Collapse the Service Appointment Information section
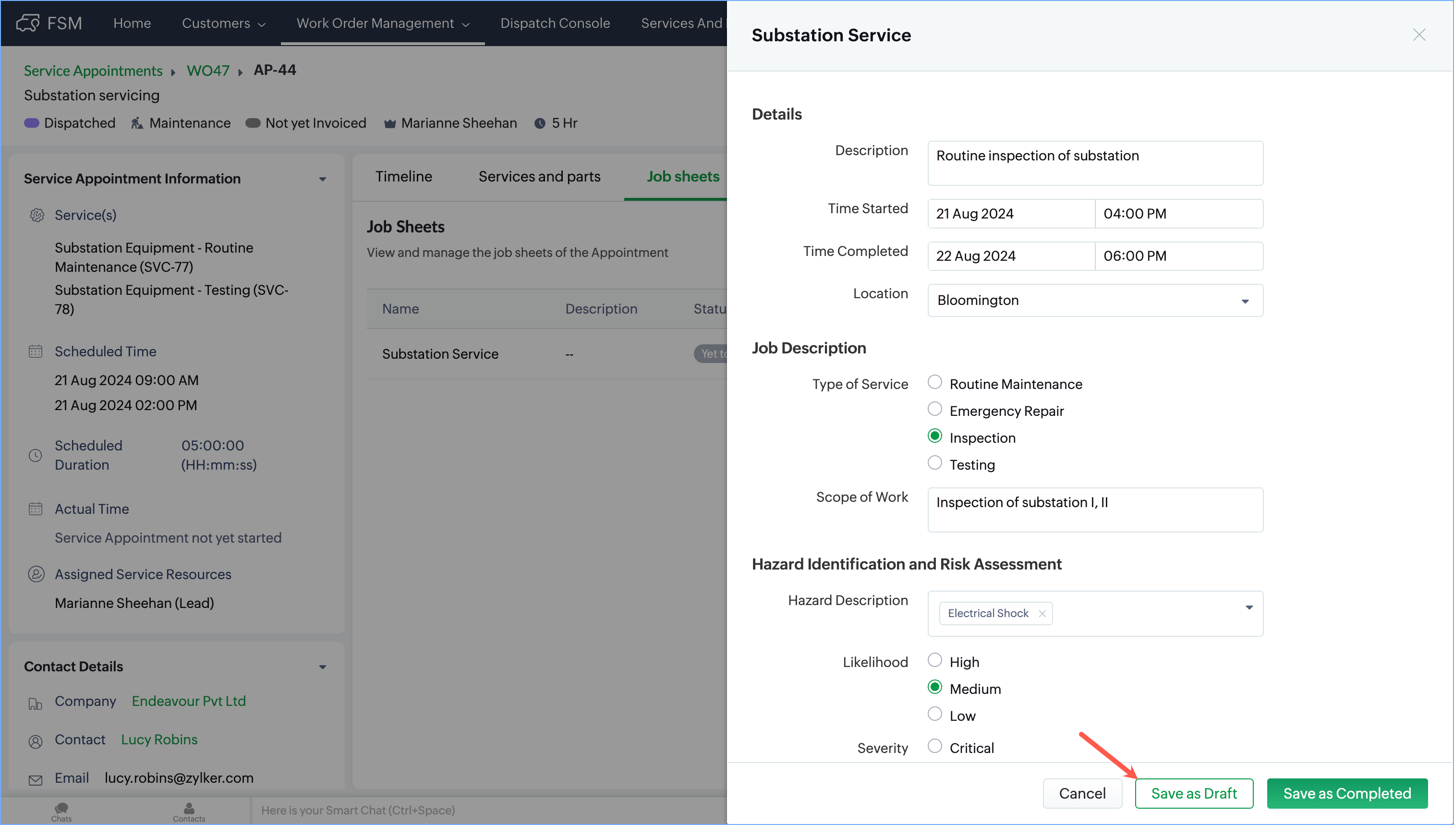 pos(322,179)
